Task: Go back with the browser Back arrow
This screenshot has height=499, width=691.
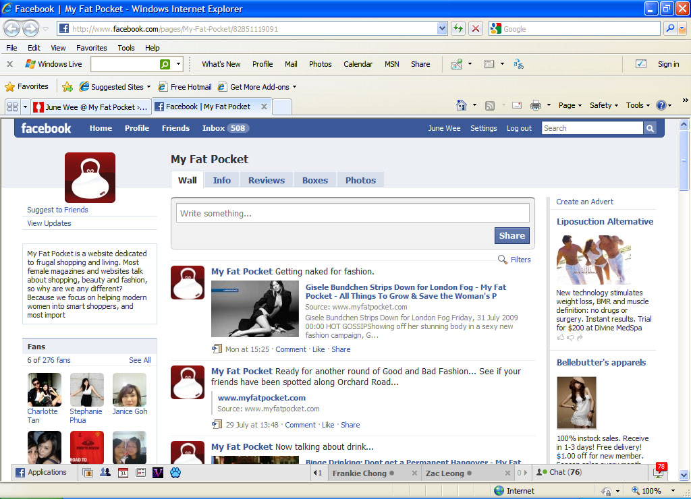Action: coord(12,29)
